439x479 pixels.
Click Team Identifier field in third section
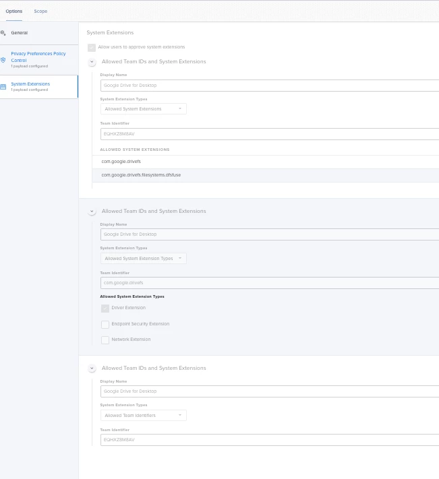(270, 440)
